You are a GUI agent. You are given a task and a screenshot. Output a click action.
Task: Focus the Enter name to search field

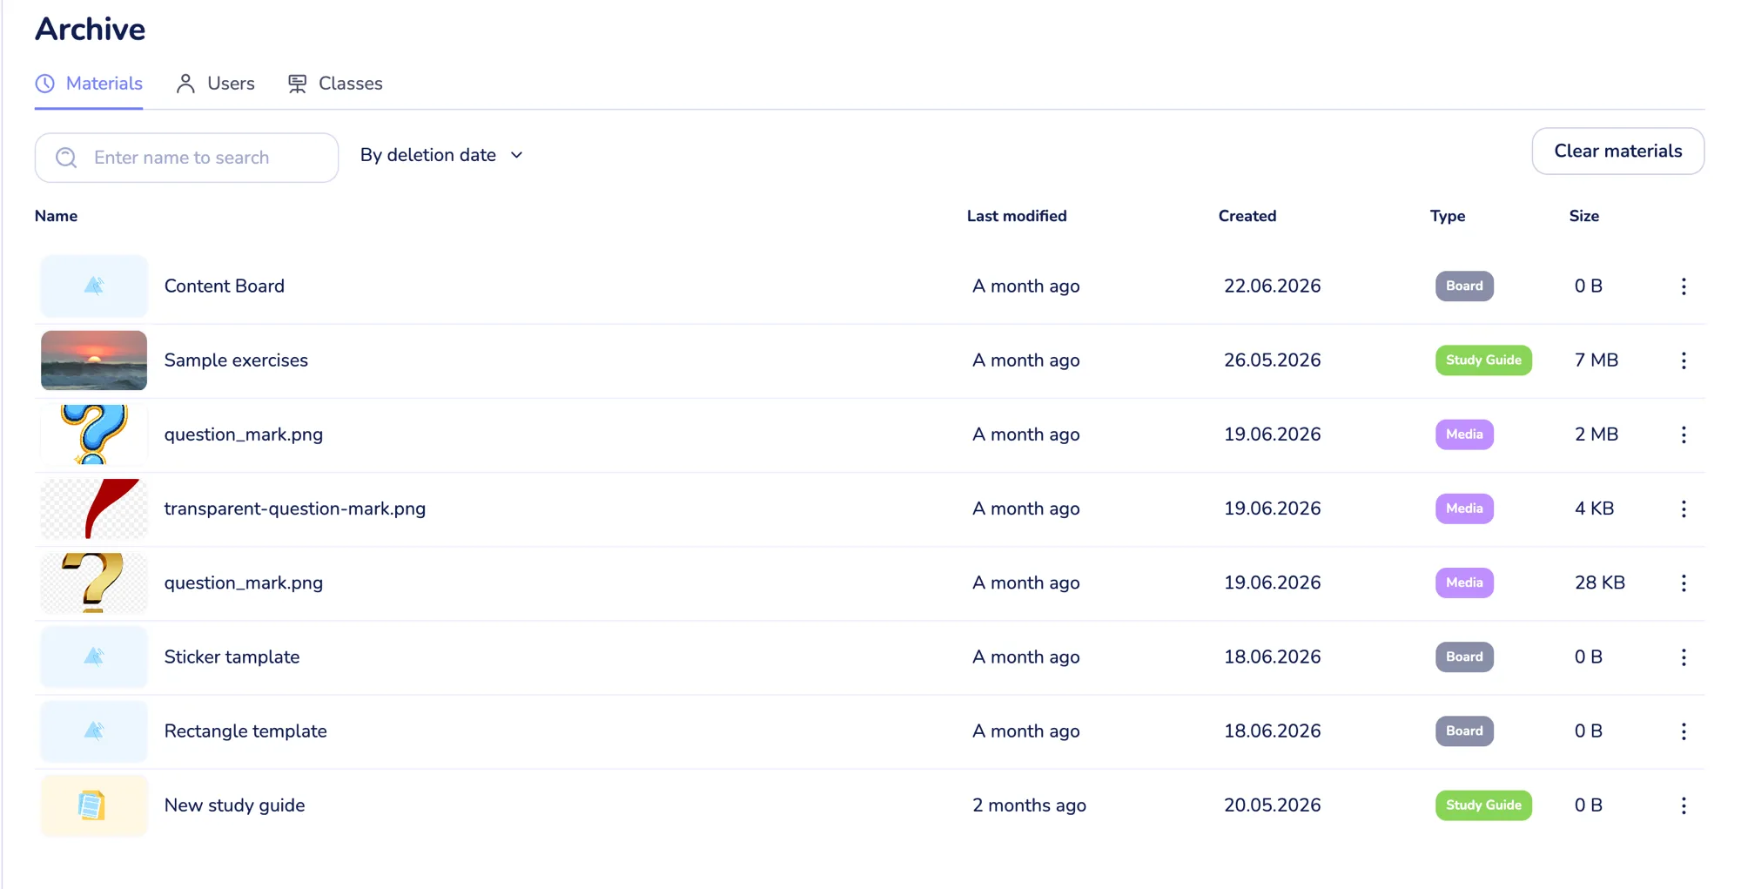coord(186,158)
